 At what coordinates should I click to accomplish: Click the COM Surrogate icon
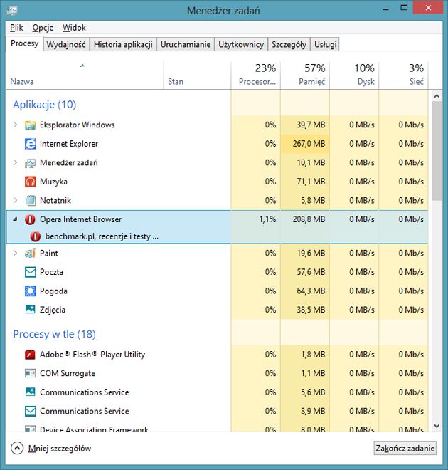30,373
